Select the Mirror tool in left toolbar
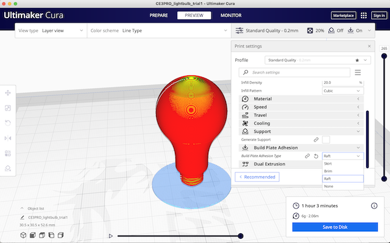 tap(8, 138)
